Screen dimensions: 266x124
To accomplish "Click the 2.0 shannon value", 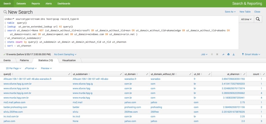I will [x=243, y=121].
